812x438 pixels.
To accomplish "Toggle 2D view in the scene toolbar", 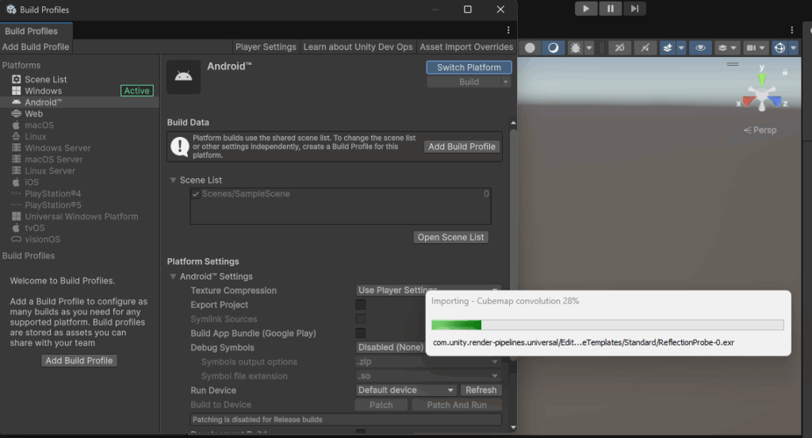I will [x=619, y=48].
